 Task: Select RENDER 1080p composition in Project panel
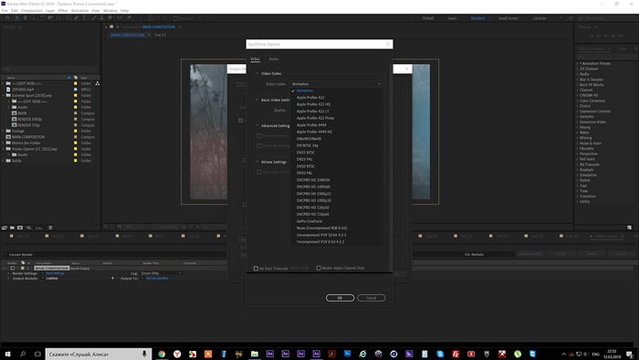click(29, 119)
